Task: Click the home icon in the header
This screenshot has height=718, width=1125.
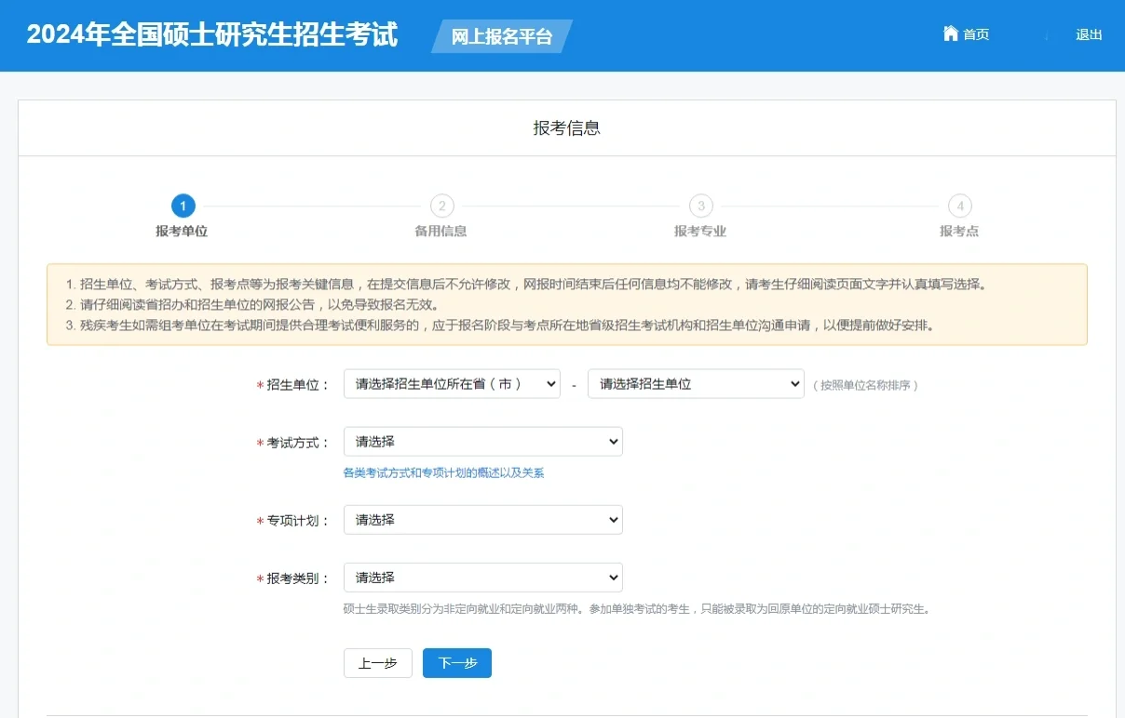Action: [x=949, y=33]
